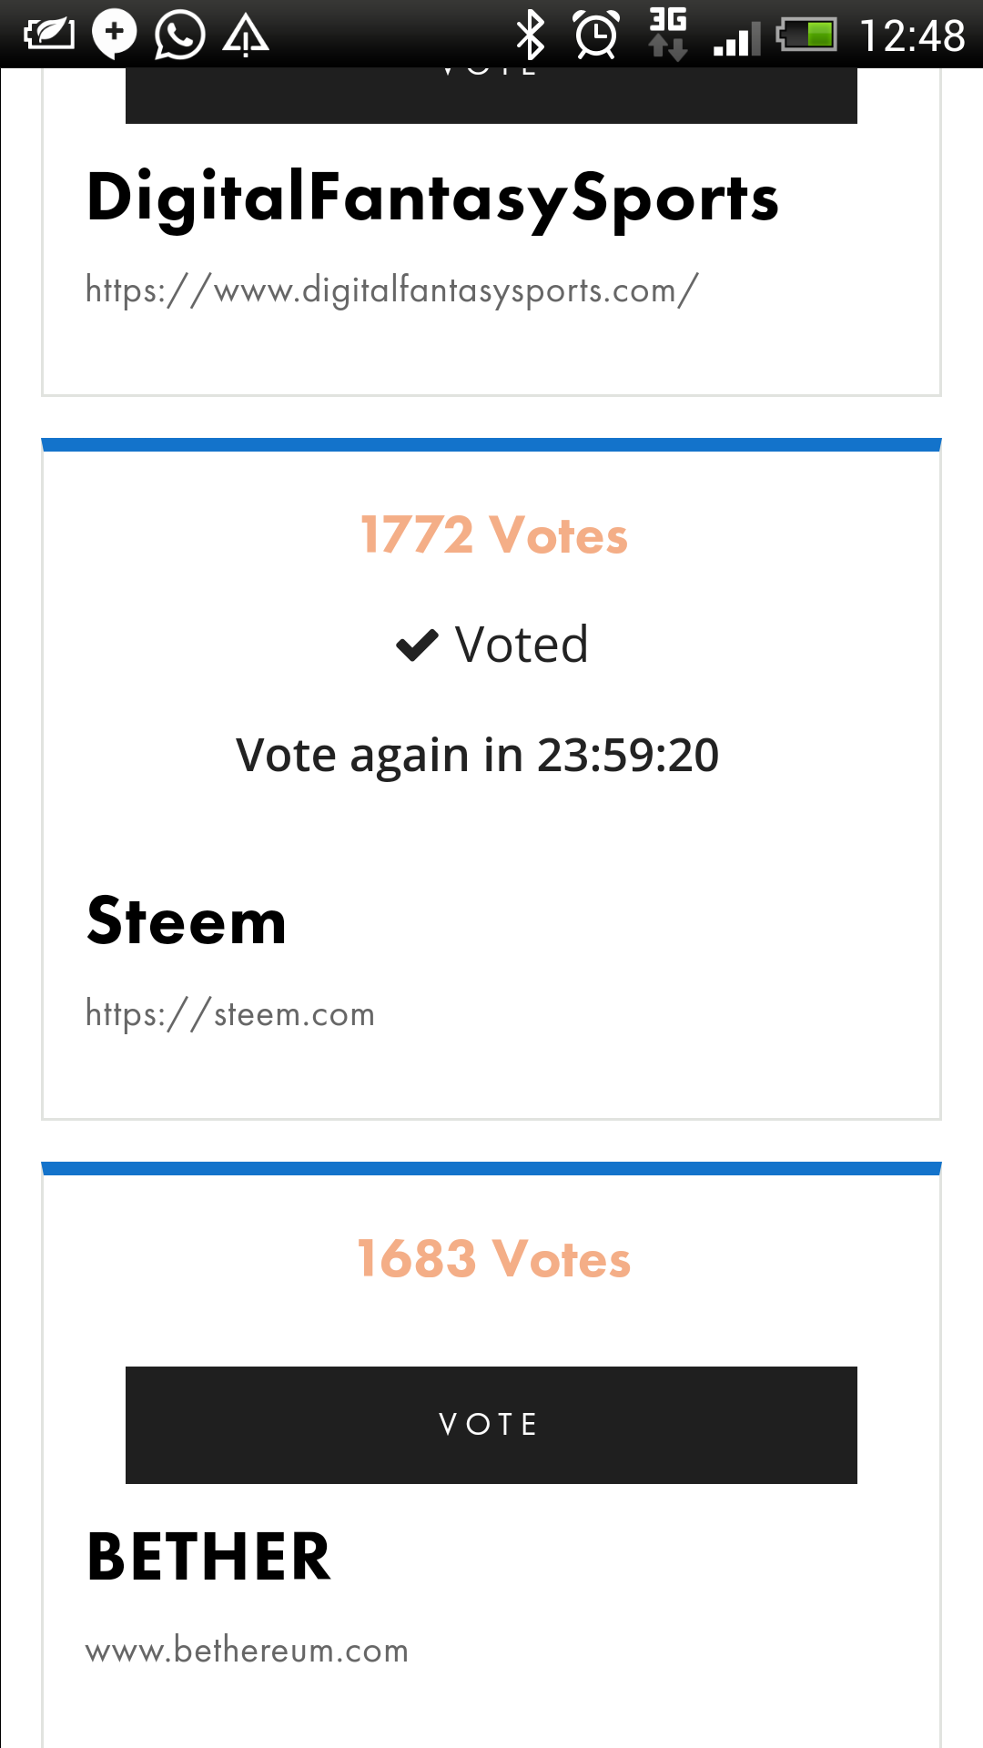
Task: Open the https://steem.com link
Action: [230, 1014]
